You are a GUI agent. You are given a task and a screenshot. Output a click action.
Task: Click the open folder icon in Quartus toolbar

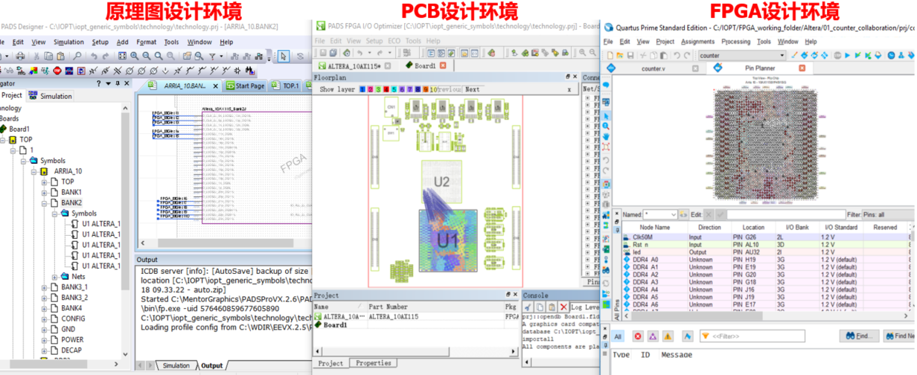click(620, 55)
